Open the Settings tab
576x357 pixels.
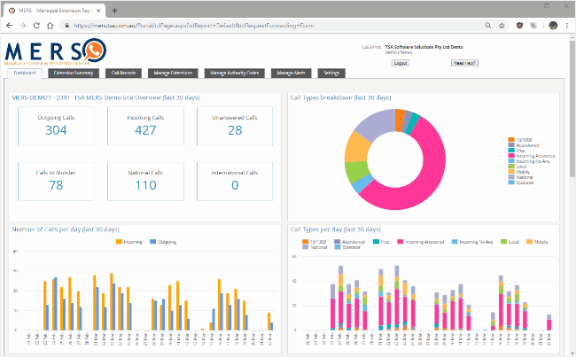coord(331,74)
